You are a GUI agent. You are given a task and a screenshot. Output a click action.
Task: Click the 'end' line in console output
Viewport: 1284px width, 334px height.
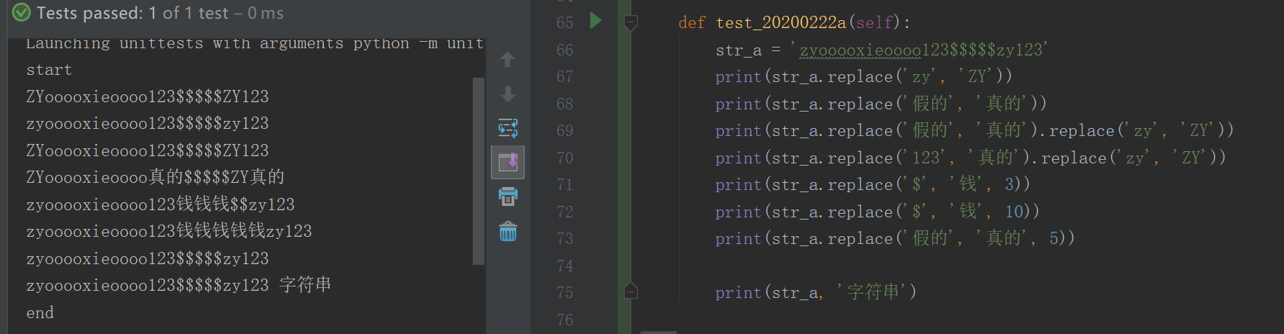coord(40,312)
